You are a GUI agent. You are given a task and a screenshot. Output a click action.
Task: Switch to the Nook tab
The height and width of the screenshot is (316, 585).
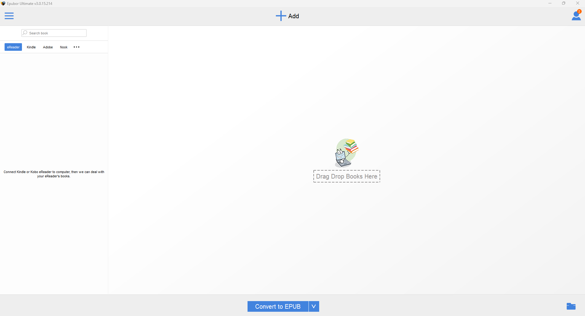tap(64, 47)
